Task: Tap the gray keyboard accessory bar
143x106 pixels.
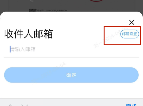Action: [x=71, y=102]
